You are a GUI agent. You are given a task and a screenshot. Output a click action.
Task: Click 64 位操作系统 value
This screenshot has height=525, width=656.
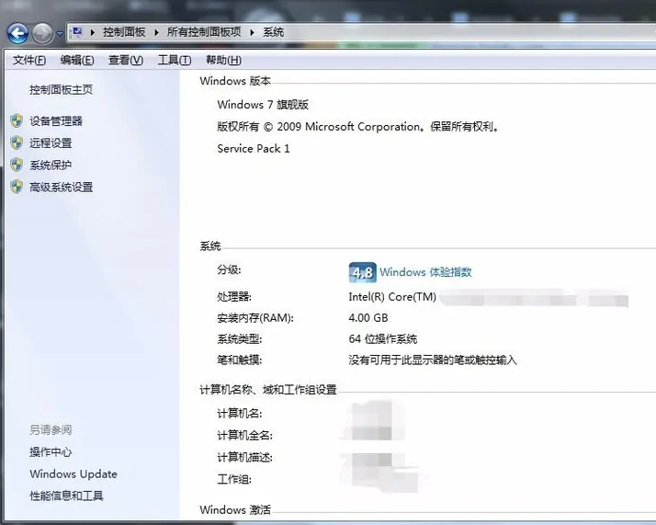(383, 338)
